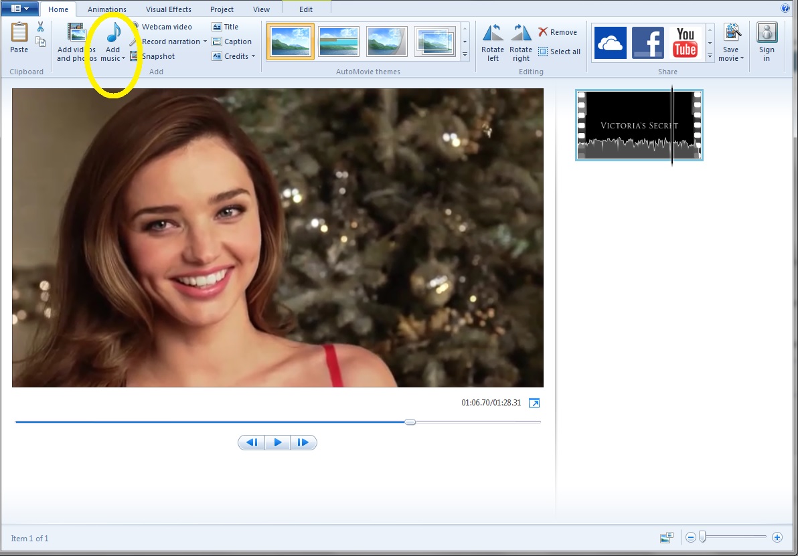This screenshot has height=556, width=798.
Task: Click Rotate right
Action: [521, 43]
